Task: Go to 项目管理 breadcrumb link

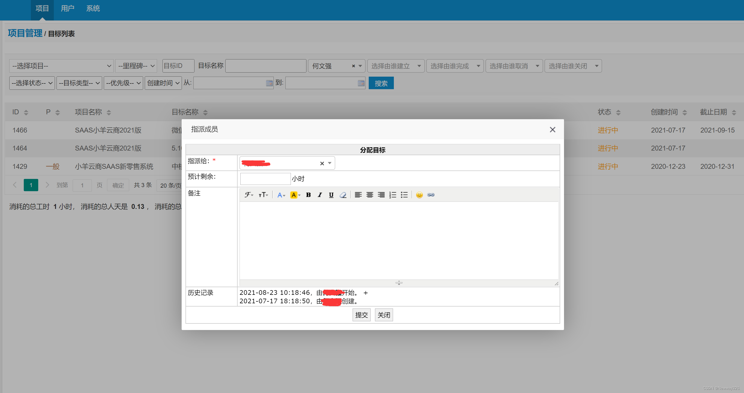Action: tap(25, 33)
